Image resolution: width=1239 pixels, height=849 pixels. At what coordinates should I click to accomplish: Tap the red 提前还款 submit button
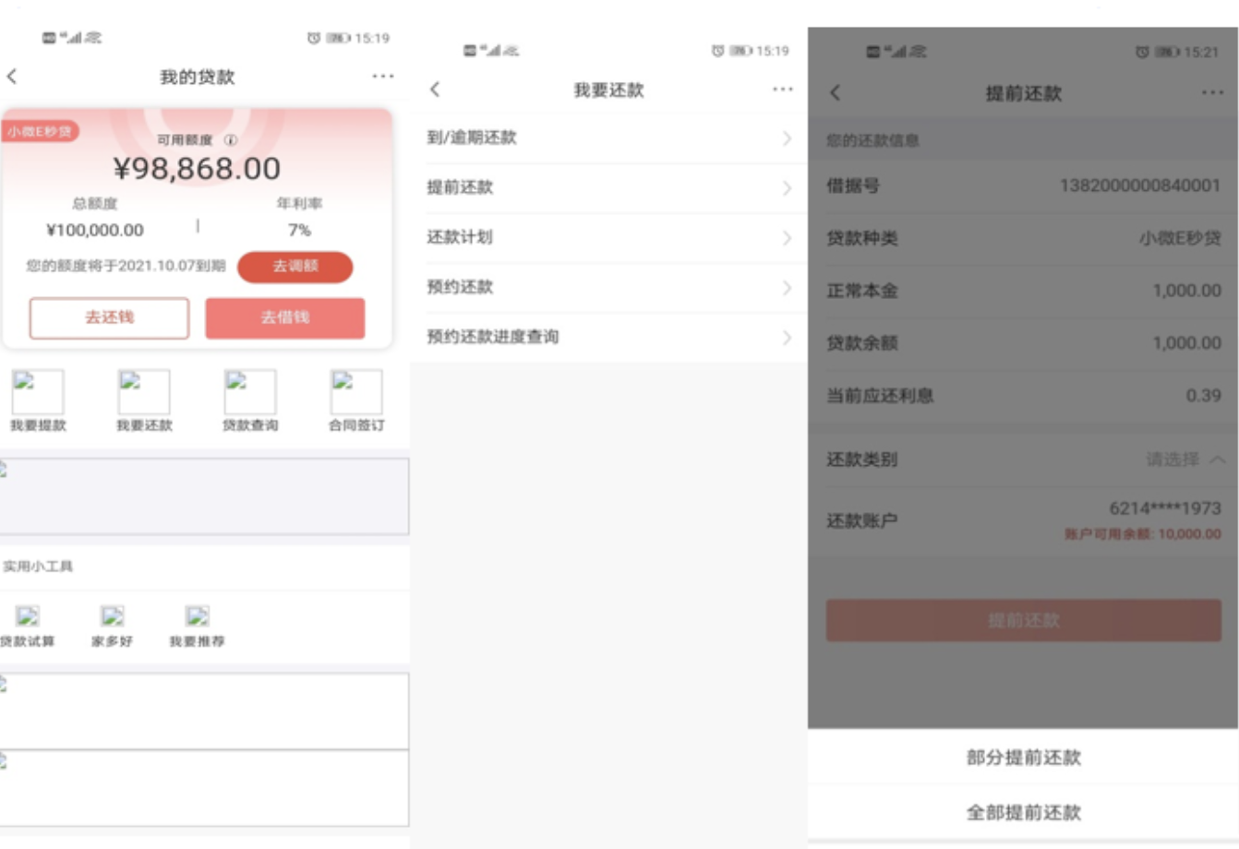[x=1023, y=620]
